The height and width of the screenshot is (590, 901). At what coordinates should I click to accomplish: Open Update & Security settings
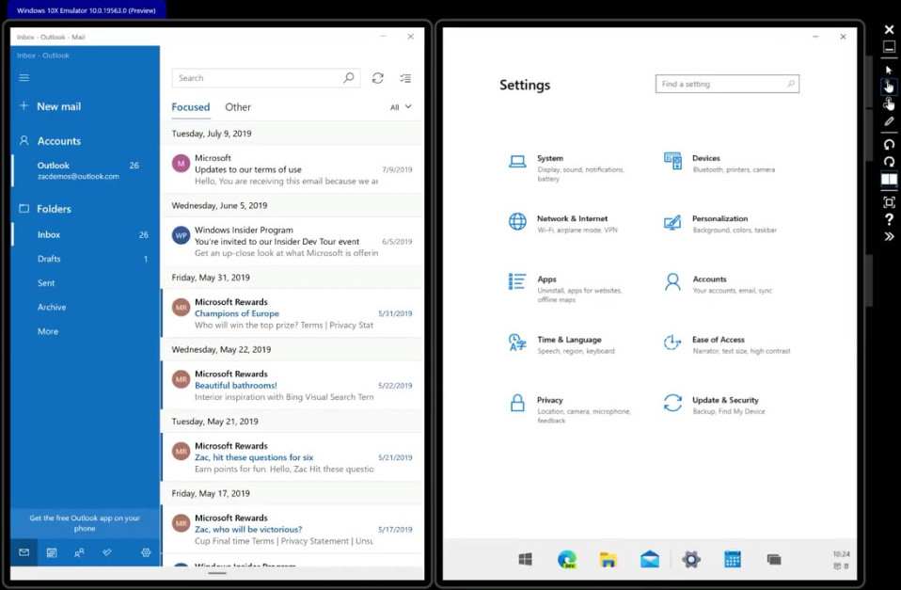(715, 405)
